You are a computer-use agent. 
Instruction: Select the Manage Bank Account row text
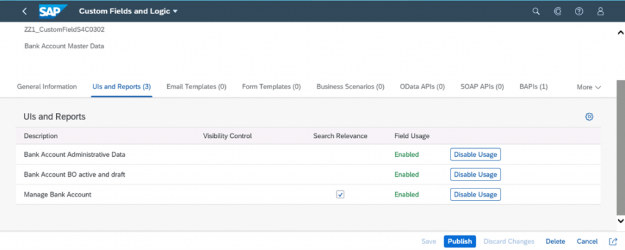[x=57, y=195]
